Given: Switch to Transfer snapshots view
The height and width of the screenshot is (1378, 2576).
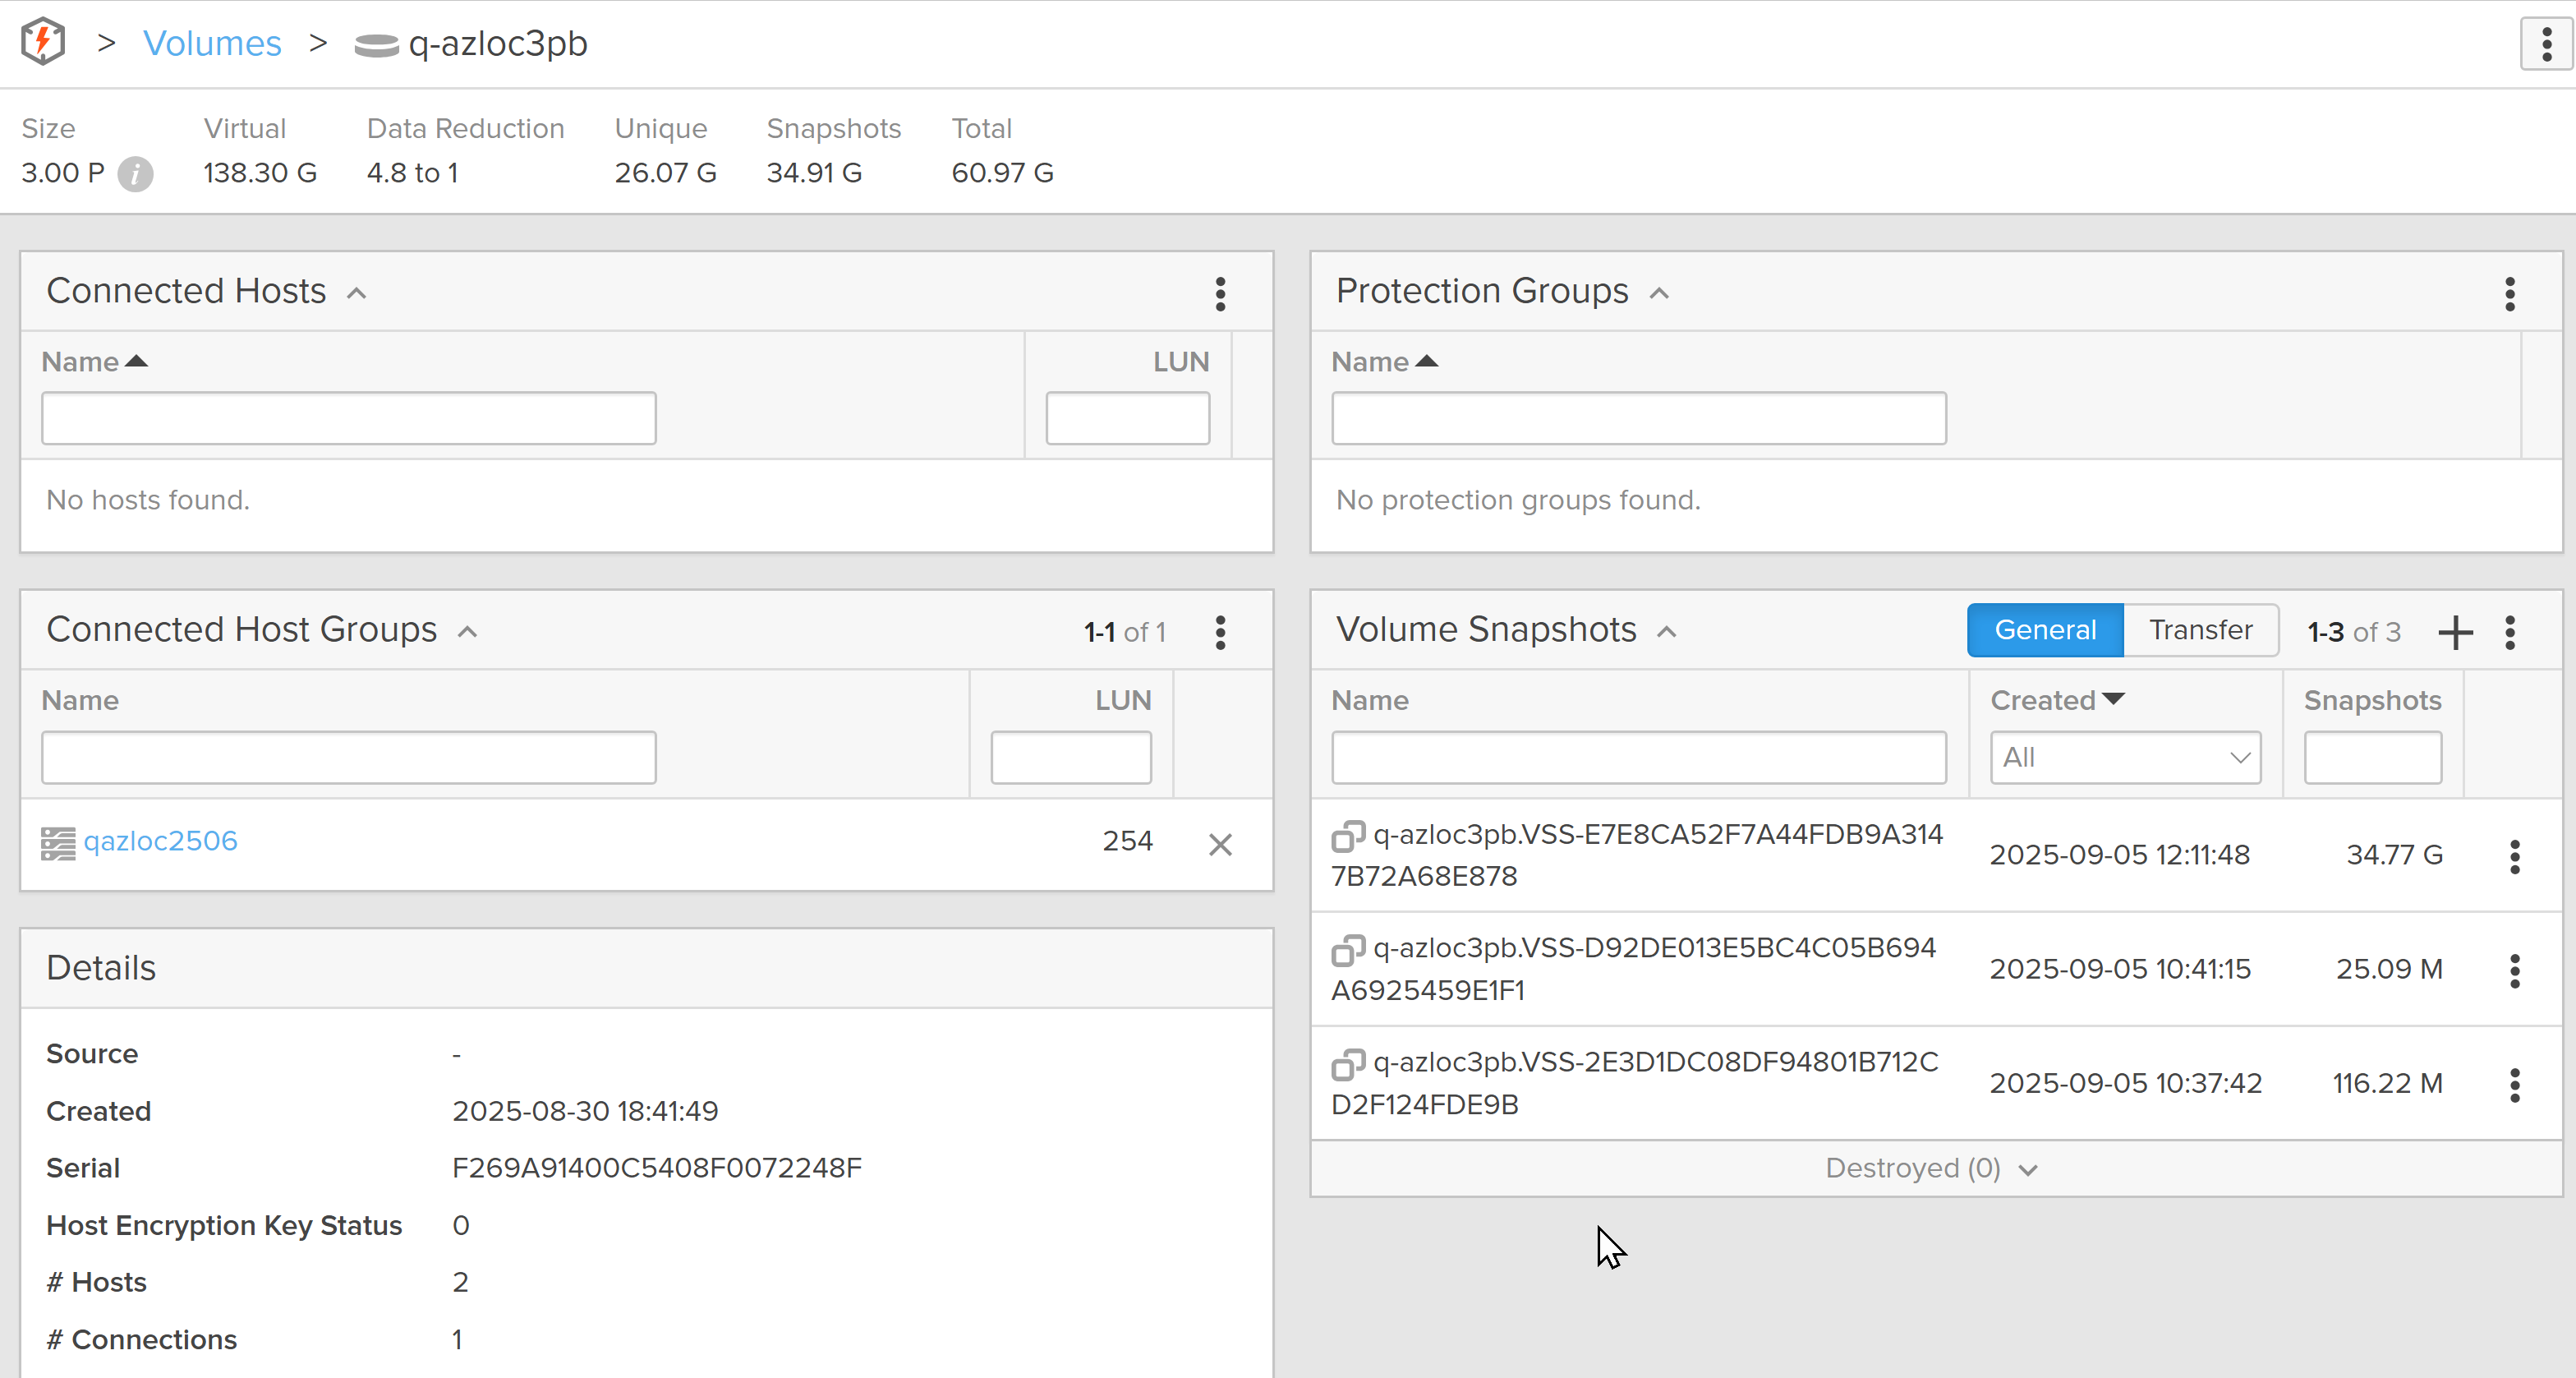Looking at the screenshot, I should [x=2200, y=630].
